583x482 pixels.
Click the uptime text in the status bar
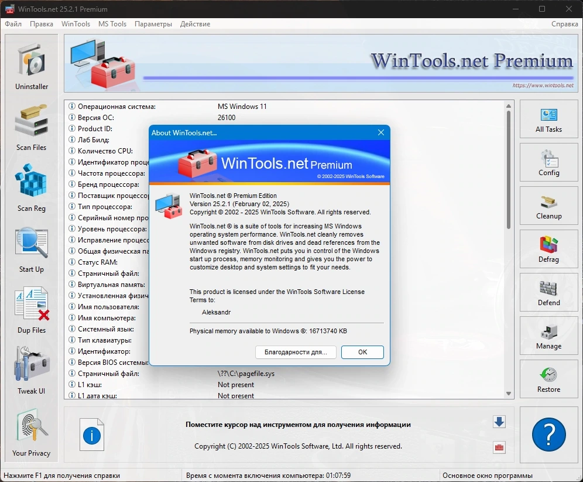click(x=269, y=476)
